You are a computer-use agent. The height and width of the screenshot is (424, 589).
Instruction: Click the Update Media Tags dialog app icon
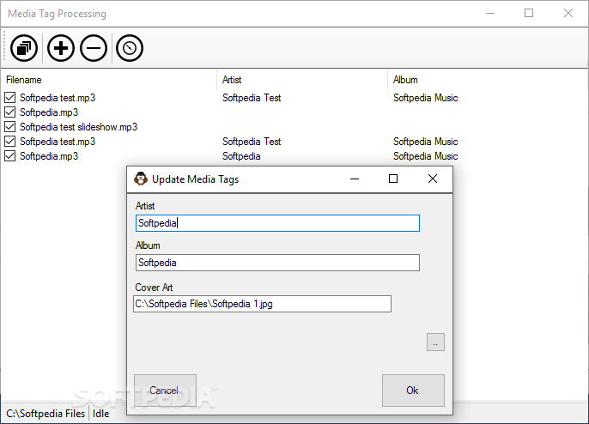[141, 179]
